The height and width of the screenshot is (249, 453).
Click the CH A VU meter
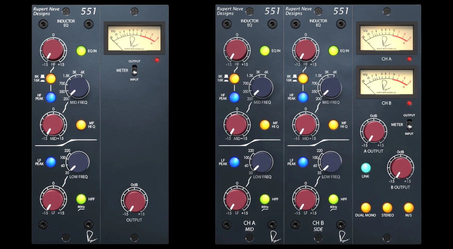386,38
